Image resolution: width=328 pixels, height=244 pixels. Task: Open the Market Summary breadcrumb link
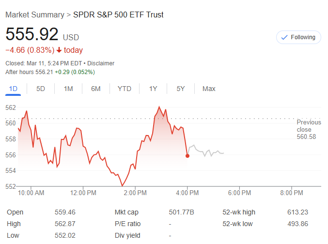(x=34, y=15)
